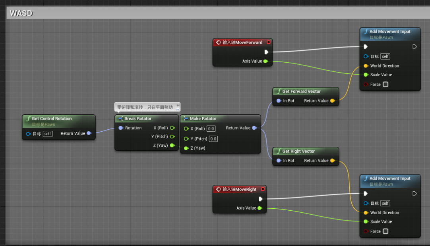Click Return Value pin on Get Right Vector
The height and width of the screenshot is (246, 430).
(x=332, y=161)
